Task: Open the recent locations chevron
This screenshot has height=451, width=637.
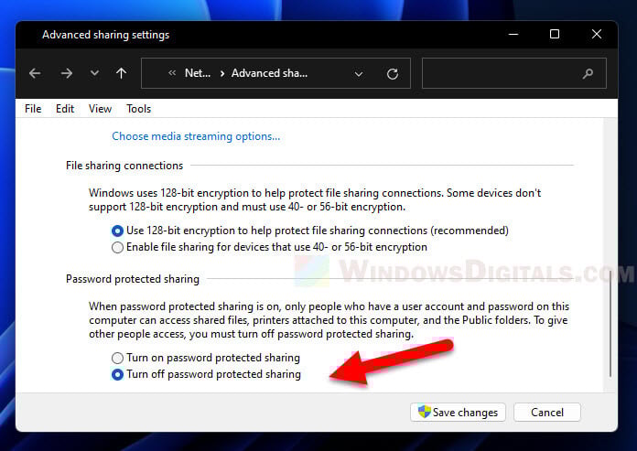Action: (94, 73)
